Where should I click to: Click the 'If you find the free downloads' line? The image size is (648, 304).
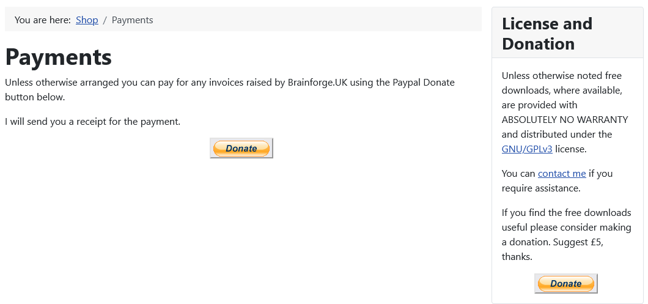point(567,213)
